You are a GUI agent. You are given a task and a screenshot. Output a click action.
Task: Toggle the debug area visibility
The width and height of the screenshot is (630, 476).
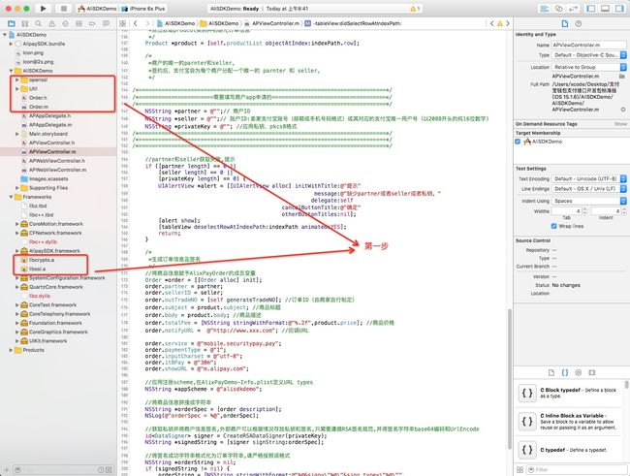[x=605, y=9]
